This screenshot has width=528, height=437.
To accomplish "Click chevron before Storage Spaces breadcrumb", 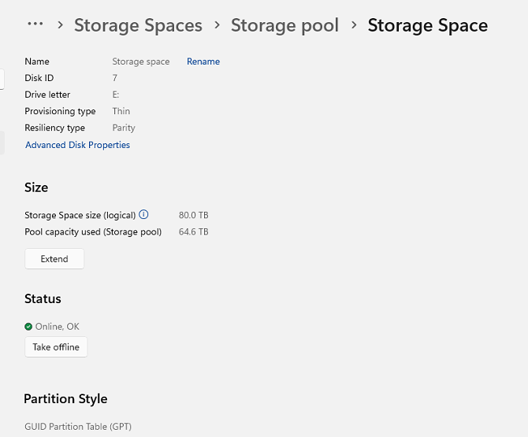I will coord(60,25).
